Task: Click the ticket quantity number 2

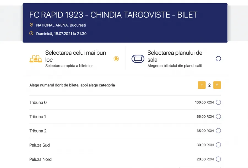Action: [209, 85]
